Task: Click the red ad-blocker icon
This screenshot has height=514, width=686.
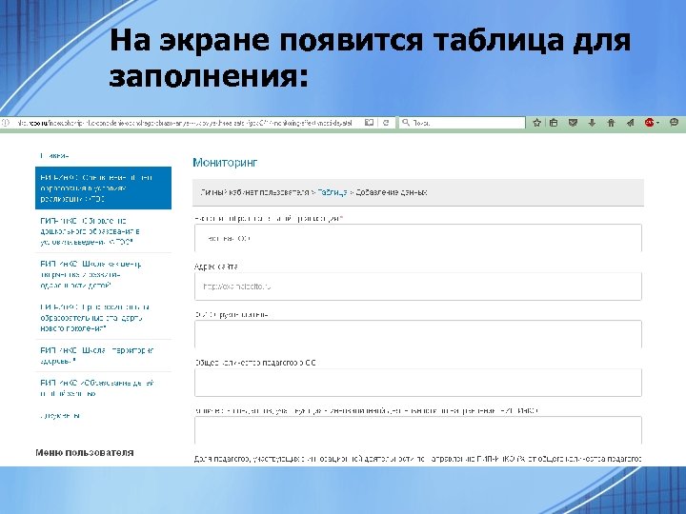Action: coord(649,123)
